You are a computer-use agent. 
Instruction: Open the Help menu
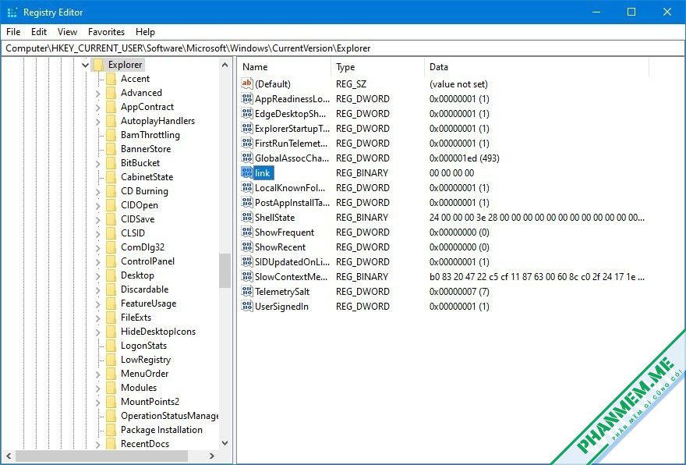[x=145, y=32]
